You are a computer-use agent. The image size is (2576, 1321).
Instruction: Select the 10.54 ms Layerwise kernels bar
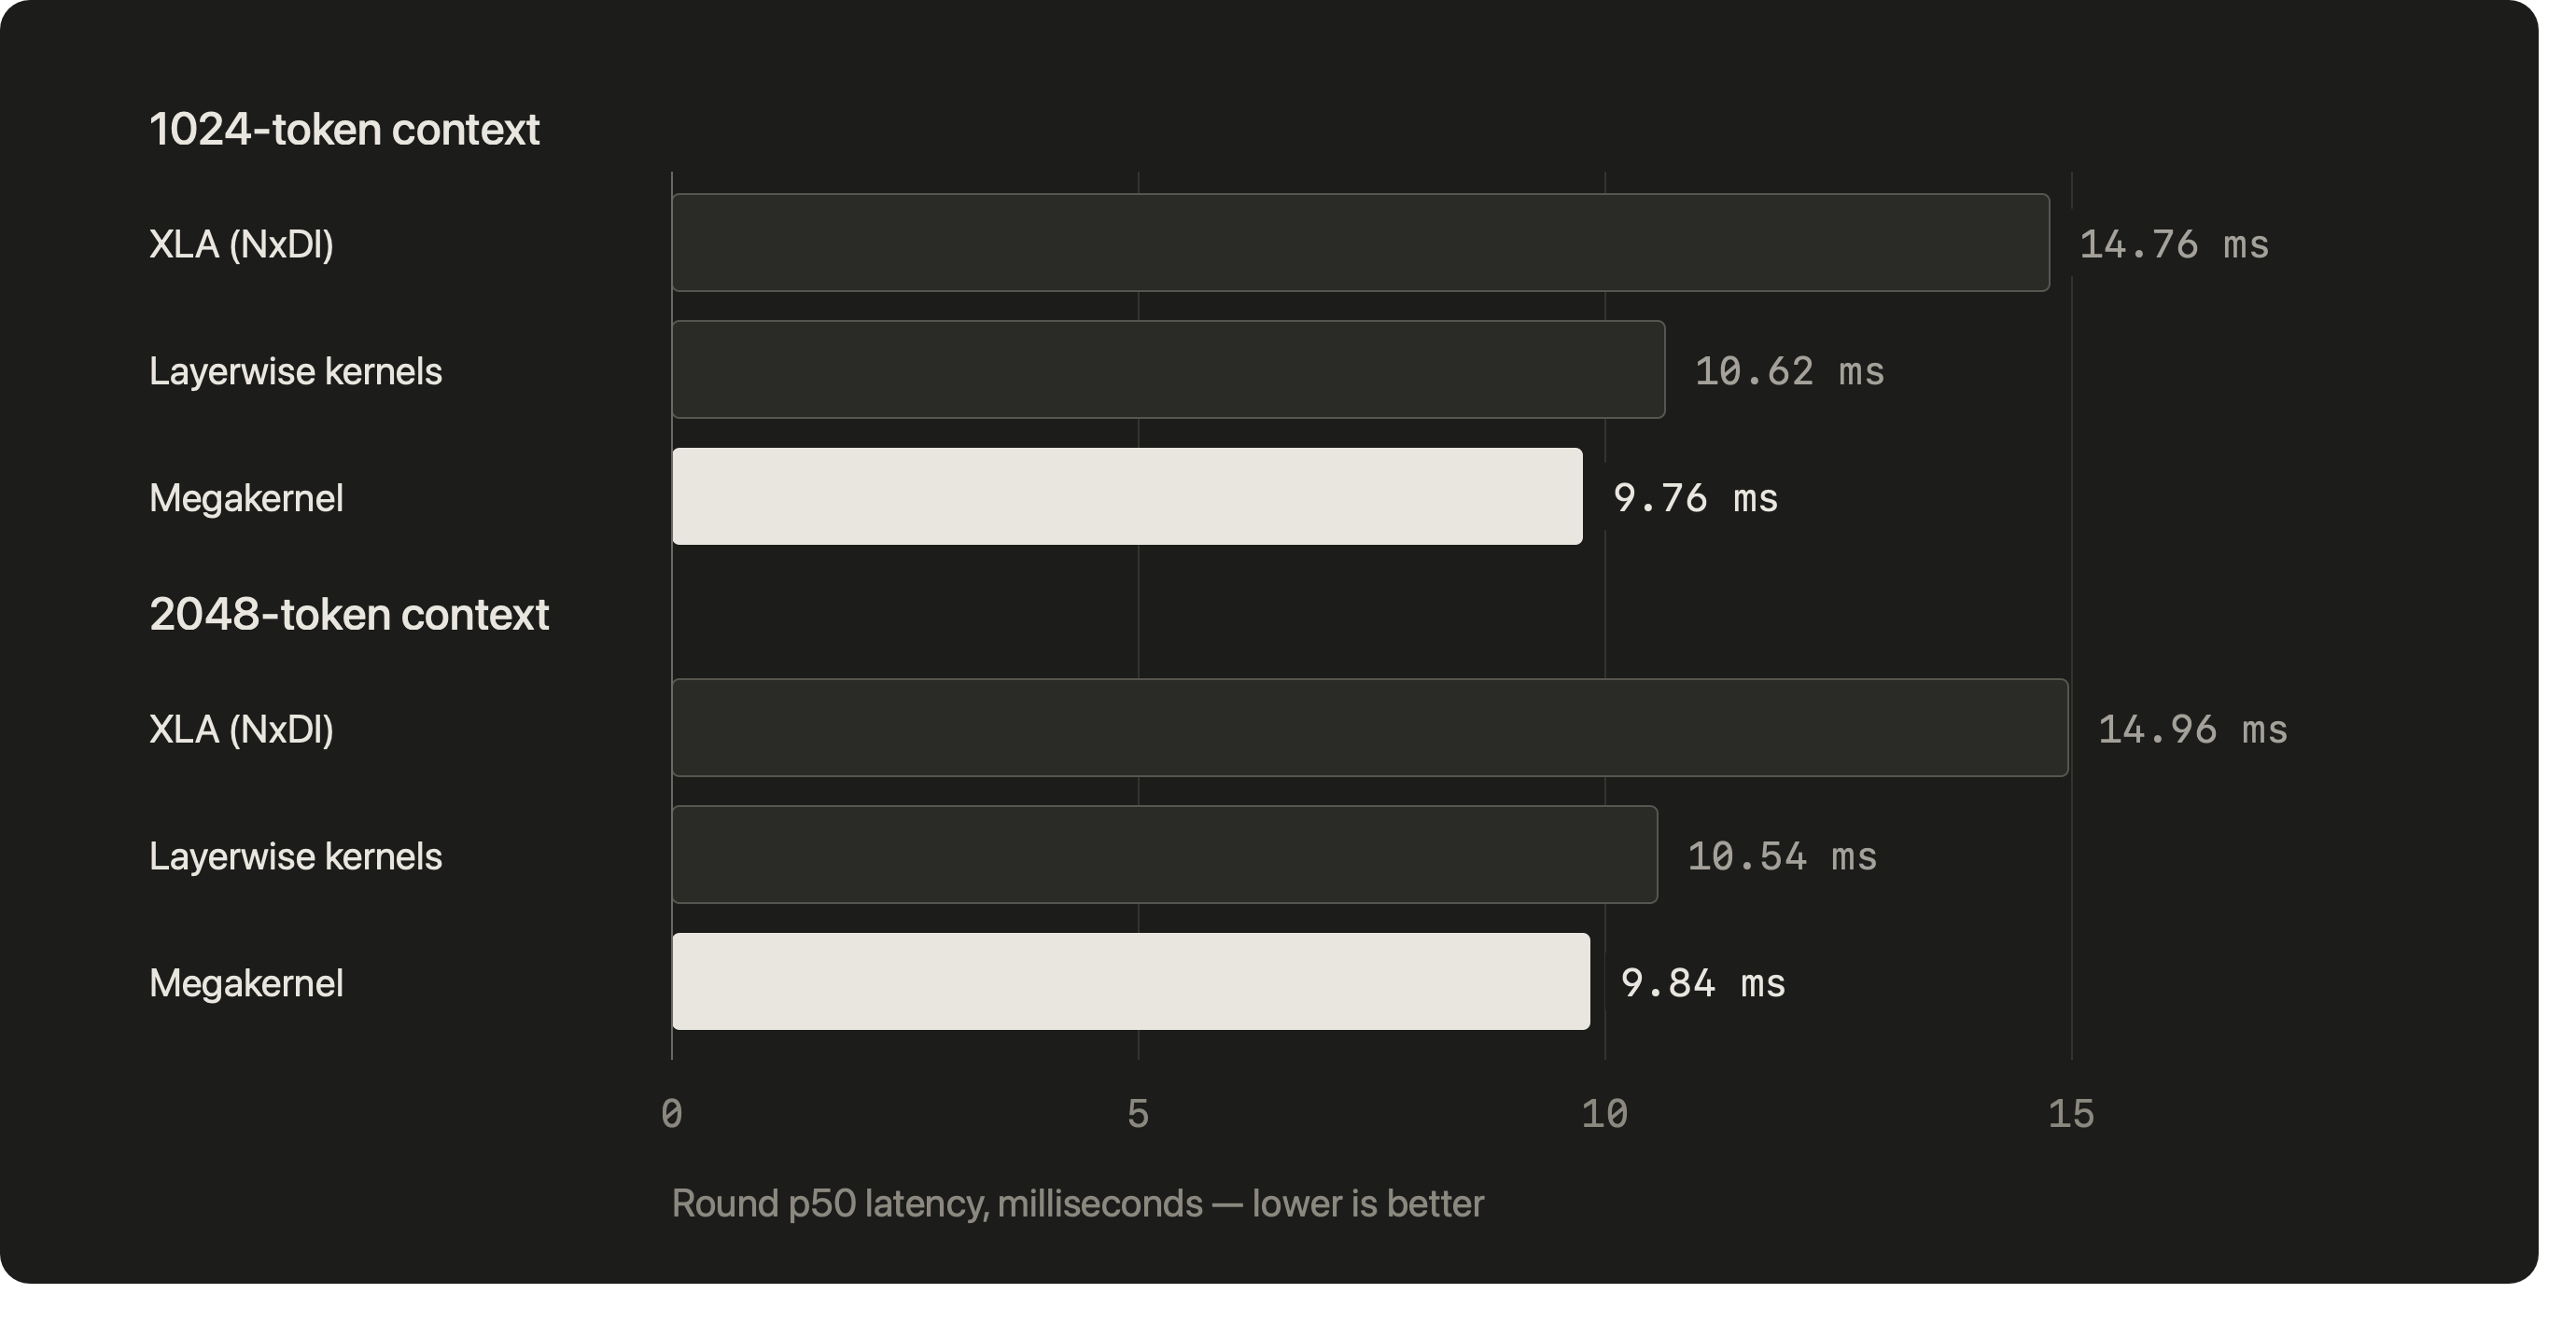point(1165,855)
